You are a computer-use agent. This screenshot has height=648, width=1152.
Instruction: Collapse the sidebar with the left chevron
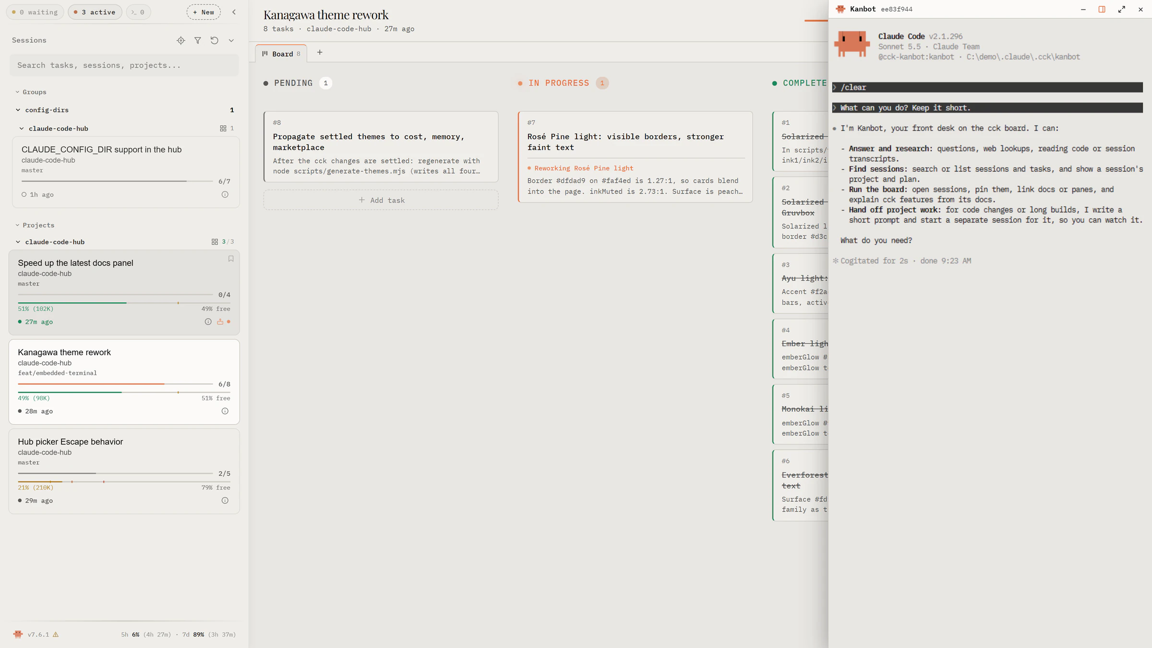coord(234,12)
